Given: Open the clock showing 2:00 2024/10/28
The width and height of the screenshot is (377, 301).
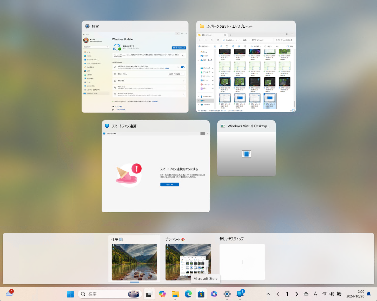Looking at the screenshot, I should click(355, 294).
